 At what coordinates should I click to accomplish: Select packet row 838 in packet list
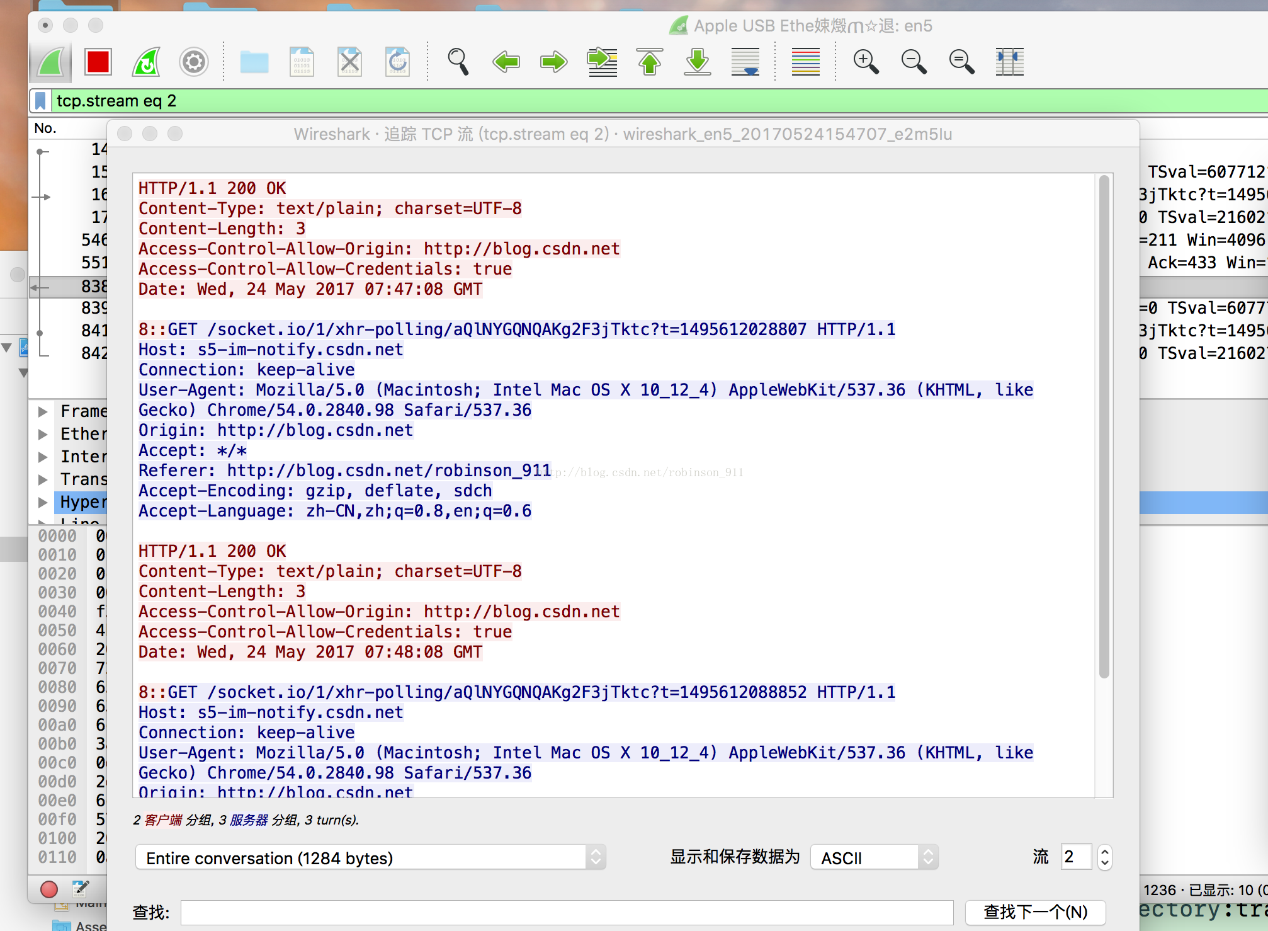point(69,287)
